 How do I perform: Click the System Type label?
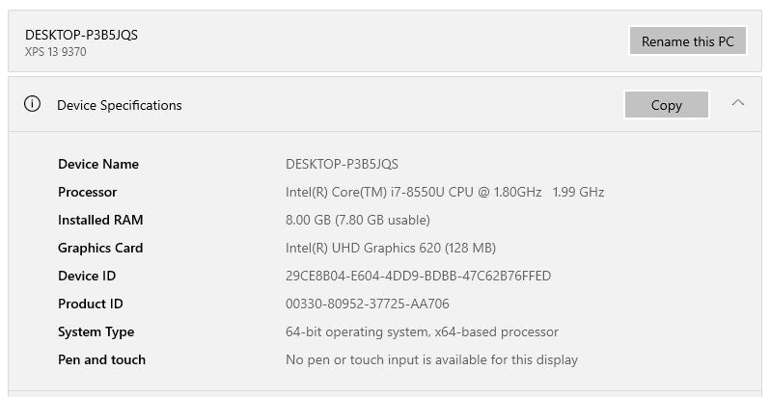coord(96,331)
